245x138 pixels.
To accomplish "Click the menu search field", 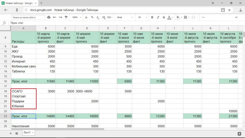I will (28, 17).
